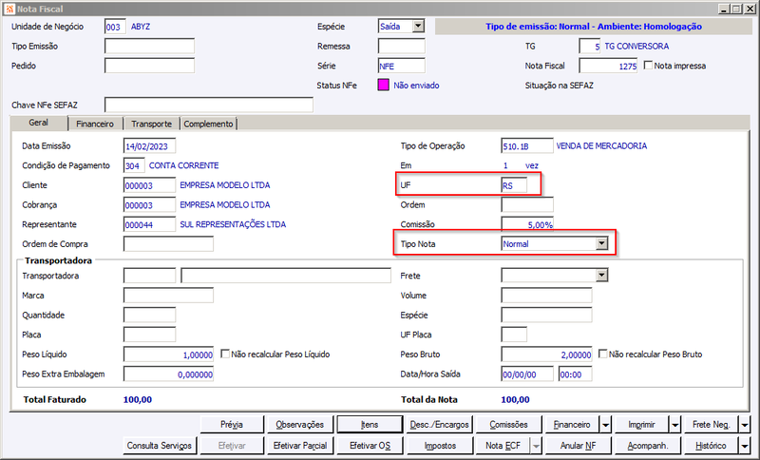Open the arrow next to Frete Neg. button

[x=745, y=425]
